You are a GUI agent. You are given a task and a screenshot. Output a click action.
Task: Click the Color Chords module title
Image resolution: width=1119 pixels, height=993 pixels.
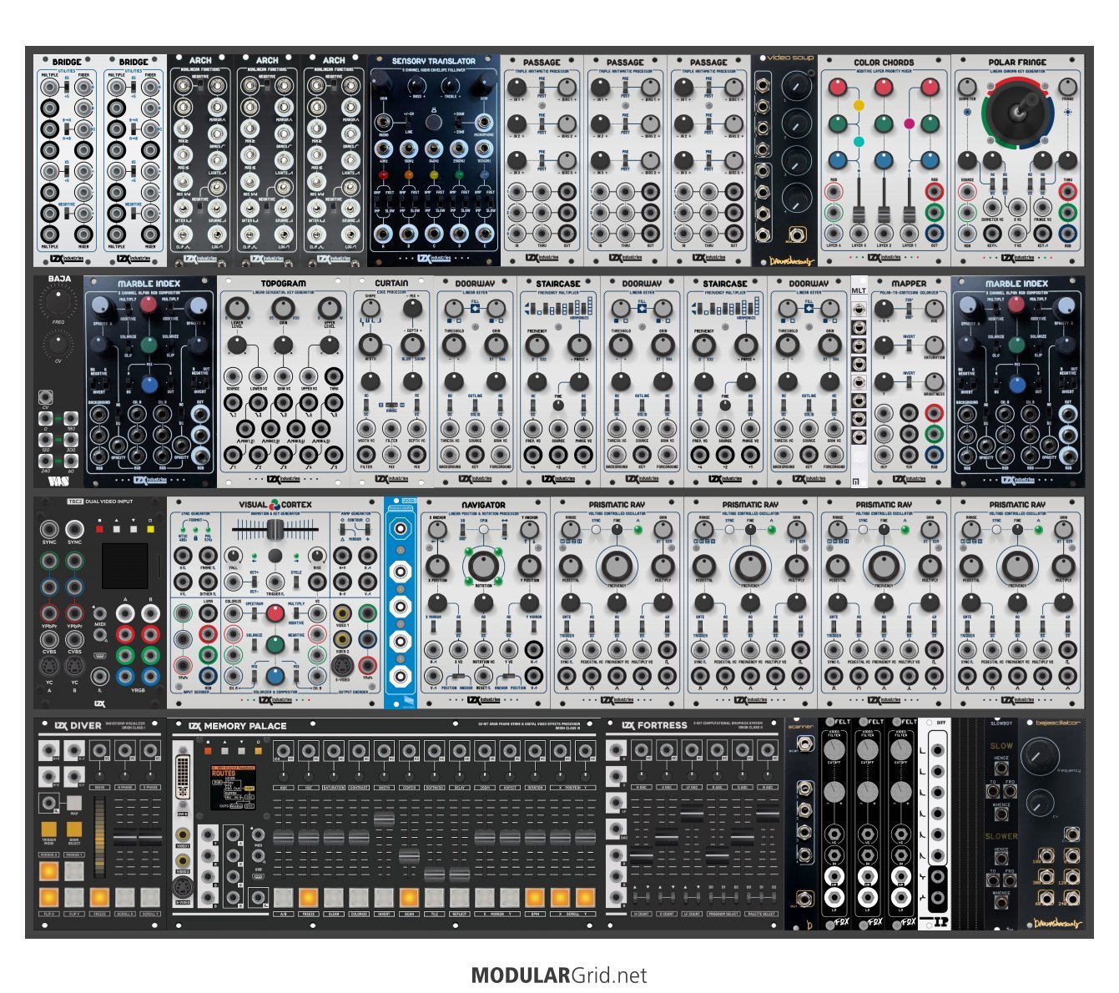pos(884,62)
